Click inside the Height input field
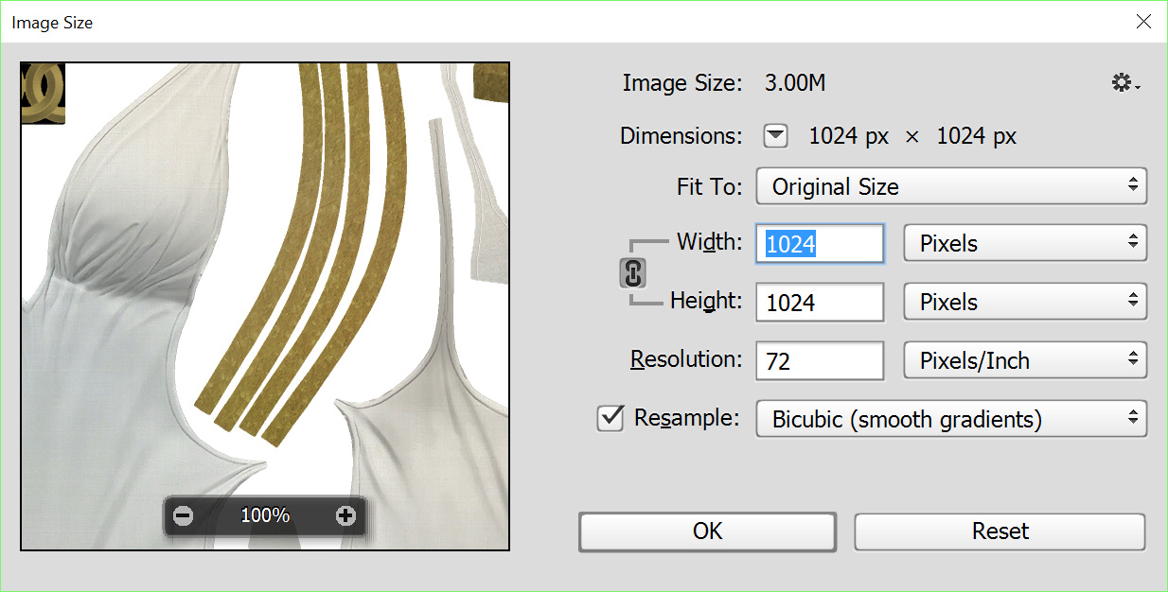 [x=820, y=303]
